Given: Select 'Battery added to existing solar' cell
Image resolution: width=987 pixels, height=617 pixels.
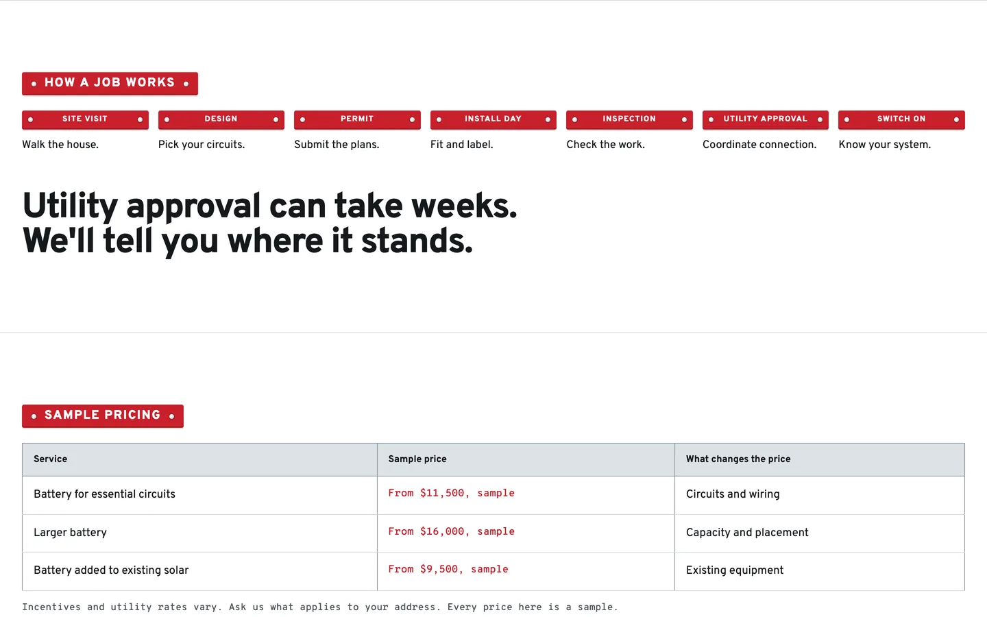Looking at the screenshot, I should click(199, 571).
